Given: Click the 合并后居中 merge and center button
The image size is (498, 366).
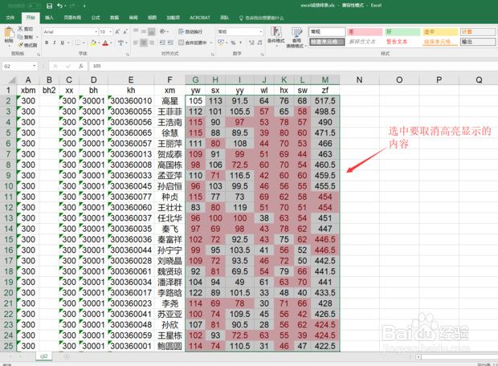Looking at the screenshot, I should [x=193, y=43].
